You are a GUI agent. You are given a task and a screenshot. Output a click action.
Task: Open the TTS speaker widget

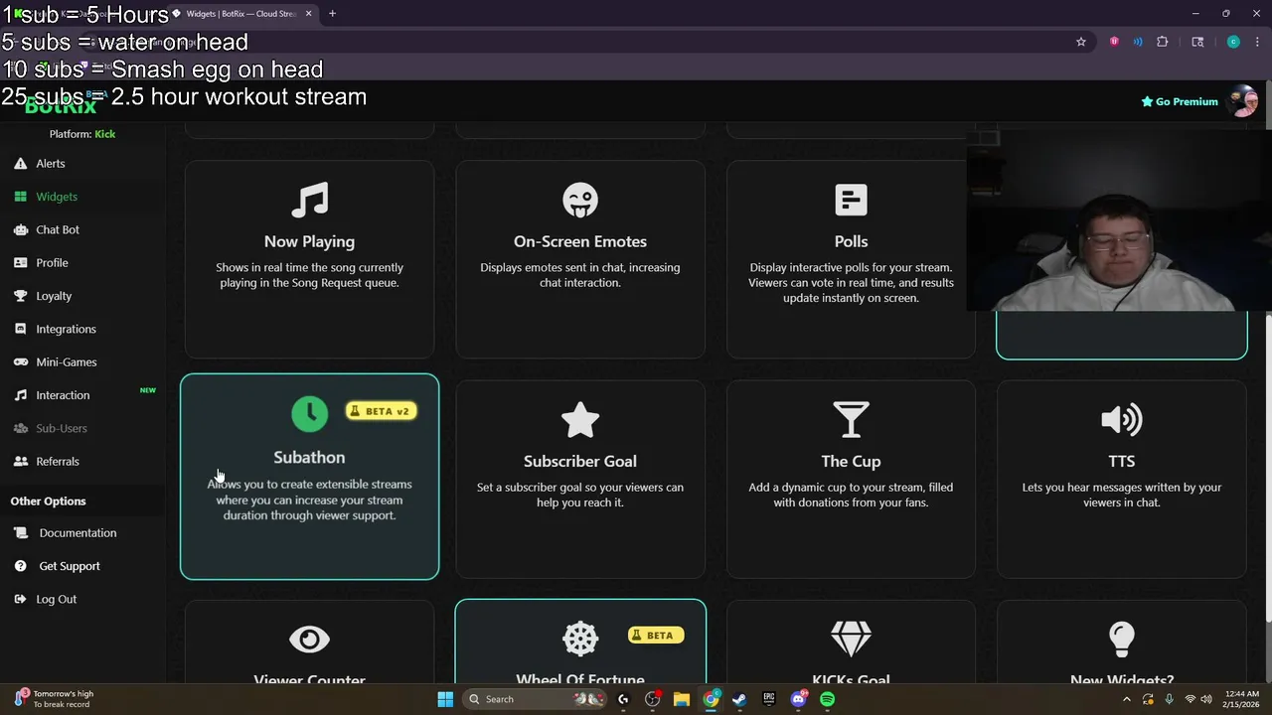tap(1121, 479)
